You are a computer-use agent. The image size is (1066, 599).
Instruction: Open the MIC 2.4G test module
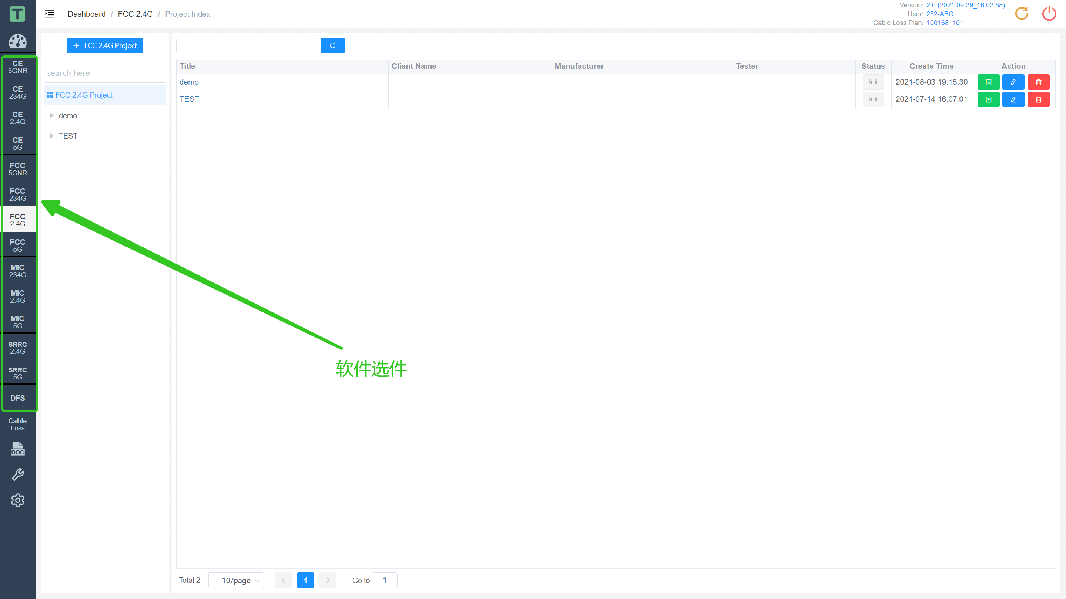coord(17,296)
